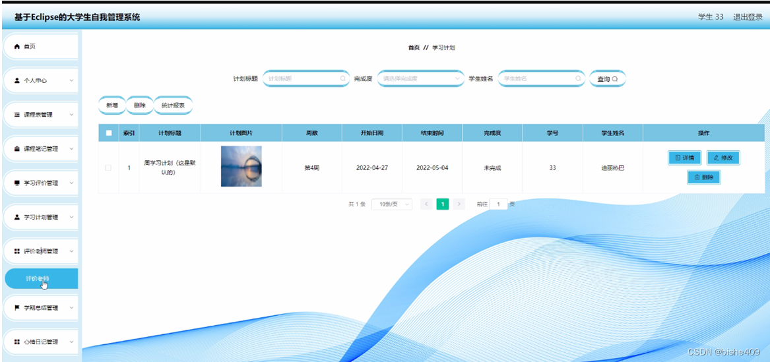
Task: Focus the 计划标题 input field
Action: click(306, 78)
